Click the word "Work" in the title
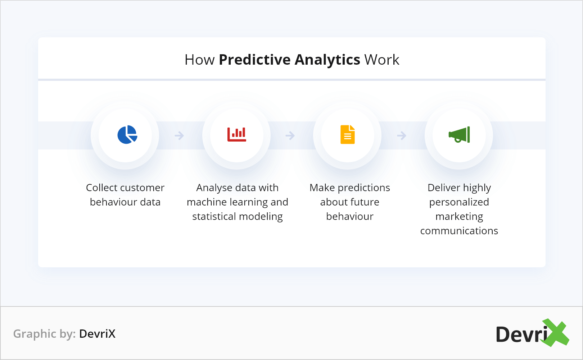583x360 pixels. point(381,60)
